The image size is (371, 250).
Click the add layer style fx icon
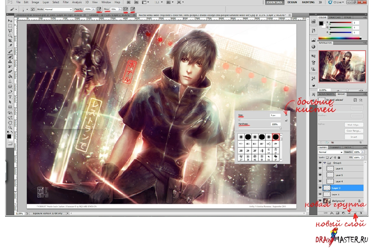pyautogui.click(x=332, y=213)
